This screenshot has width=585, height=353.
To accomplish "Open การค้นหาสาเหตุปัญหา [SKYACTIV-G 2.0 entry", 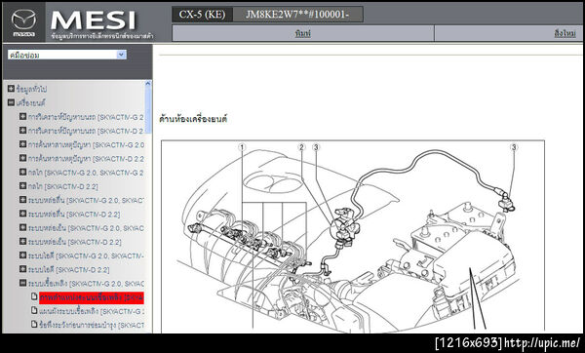I will coord(86,144).
